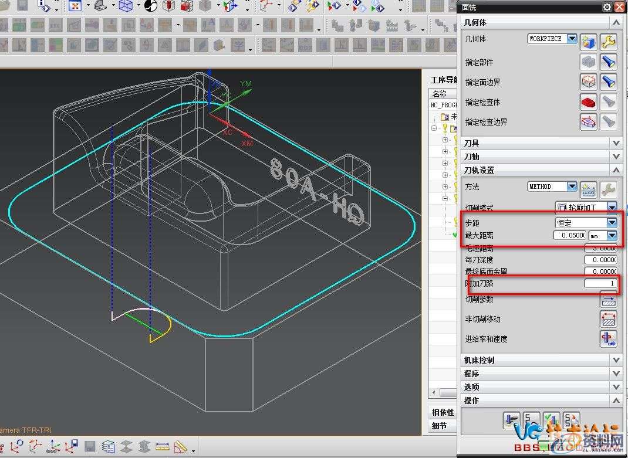Expand the Tool (刀具) section
Image resolution: width=628 pixels, height=458 pixels.
[x=615, y=143]
